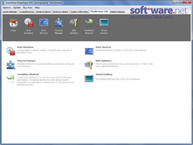
Task: Select Drive Shortcut icon in gray toolbar
Action: (44, 22)
